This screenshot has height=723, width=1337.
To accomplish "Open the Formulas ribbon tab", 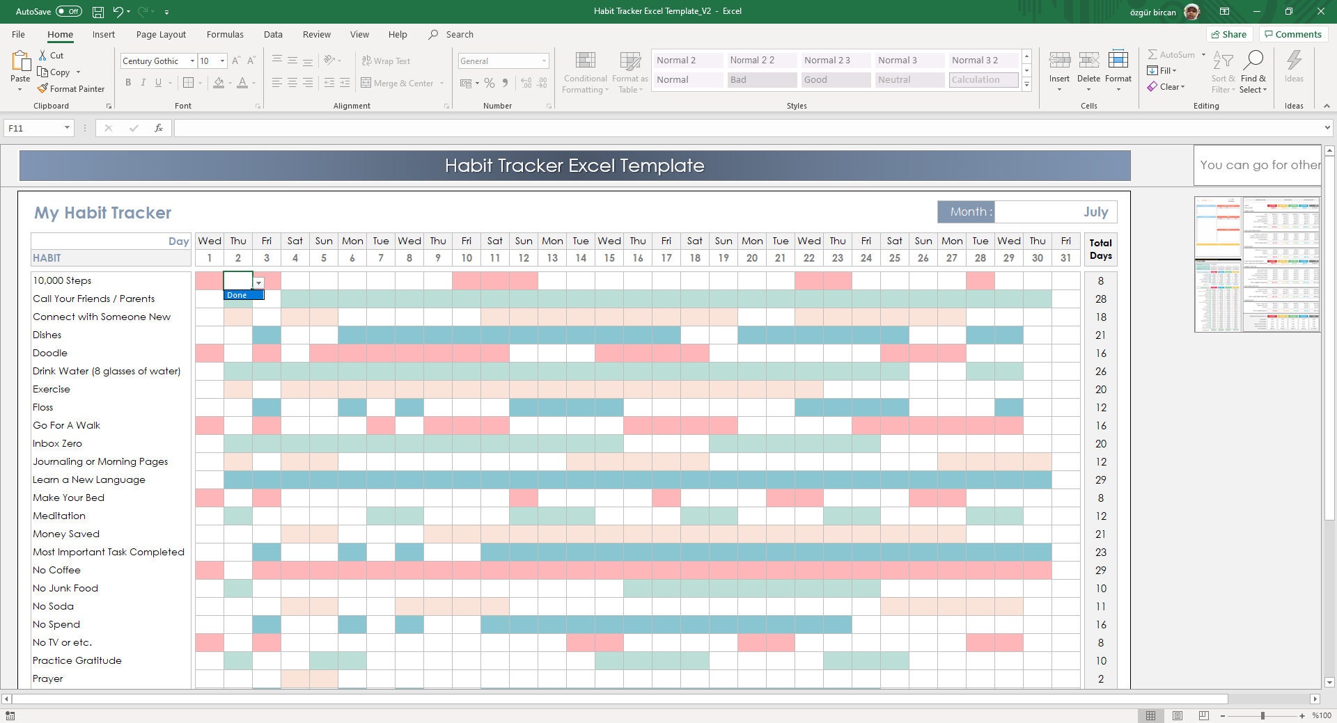I will 225,34.
